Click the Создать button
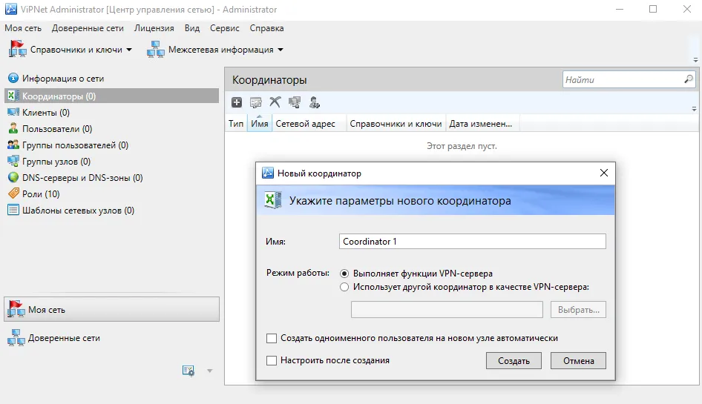 tap(514, 360)
